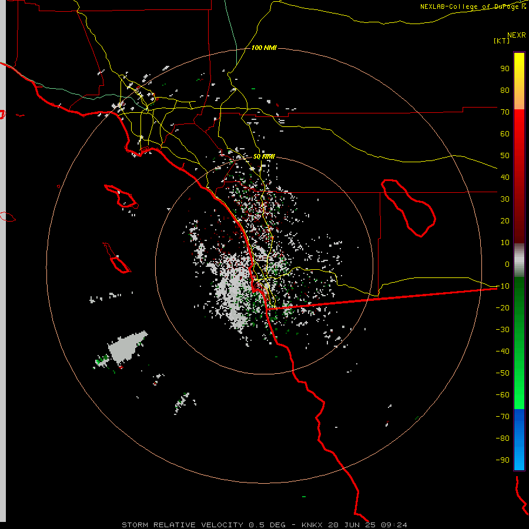
Task: Click the 20 JUN 25 date text
Action: click(352, 525)
